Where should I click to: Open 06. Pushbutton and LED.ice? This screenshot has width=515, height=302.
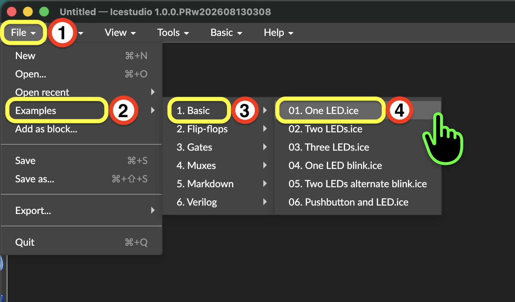click(358, 202)
